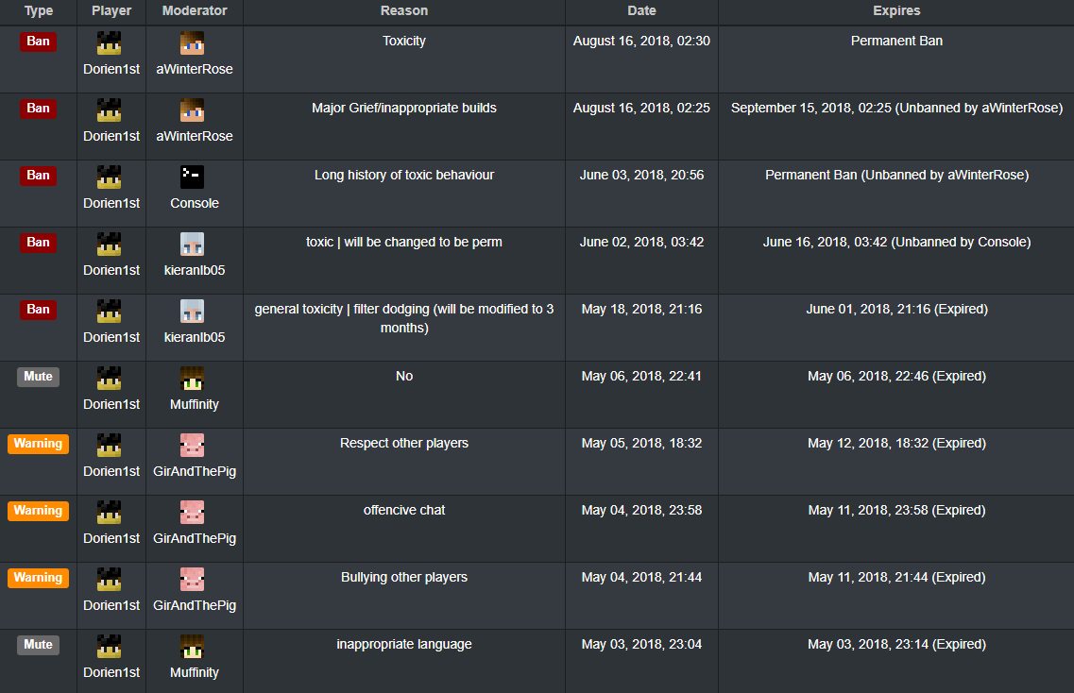Click the Expires column header
This screenshot has width=1074, height=693.
pos(896,11)
